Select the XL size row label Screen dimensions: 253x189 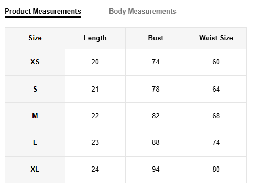coord(35,169)
